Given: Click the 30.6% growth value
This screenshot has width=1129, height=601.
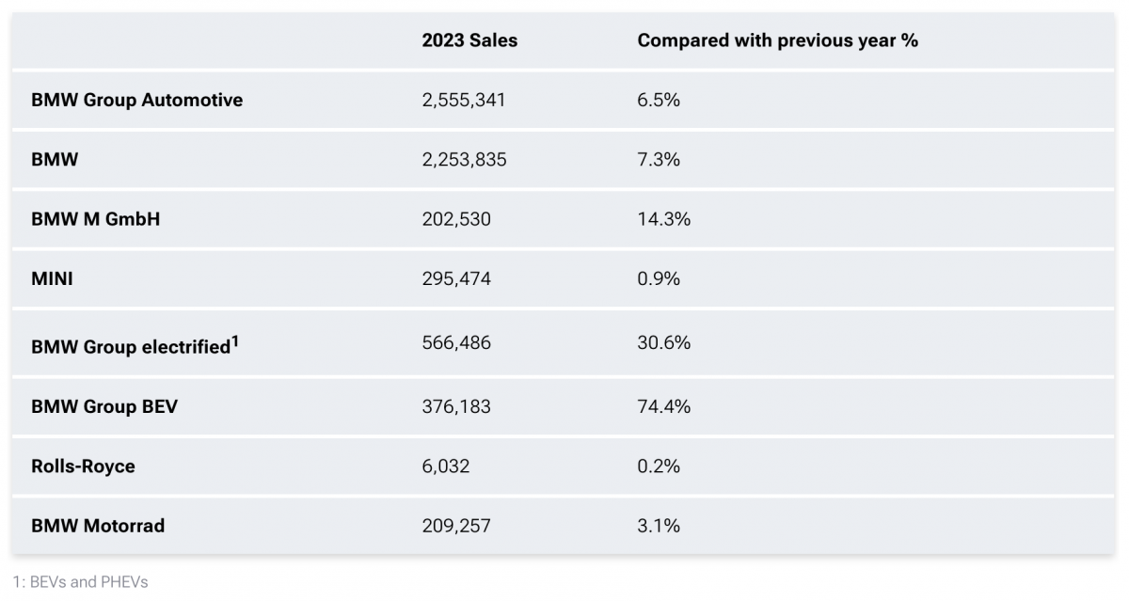Looking at the screenshot, I should pos(663,343).
